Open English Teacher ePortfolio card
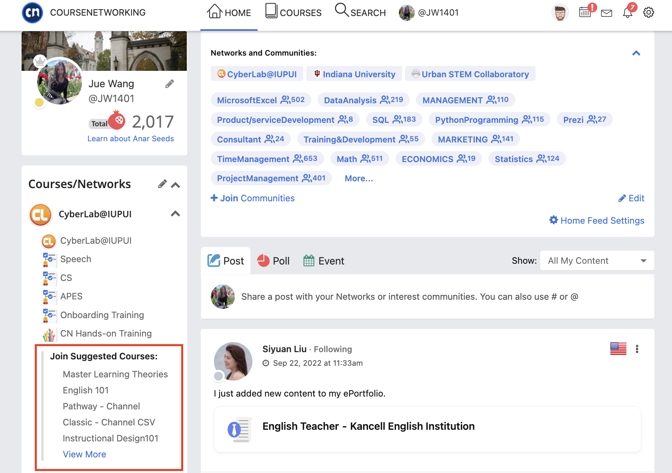 click(428, 429)
